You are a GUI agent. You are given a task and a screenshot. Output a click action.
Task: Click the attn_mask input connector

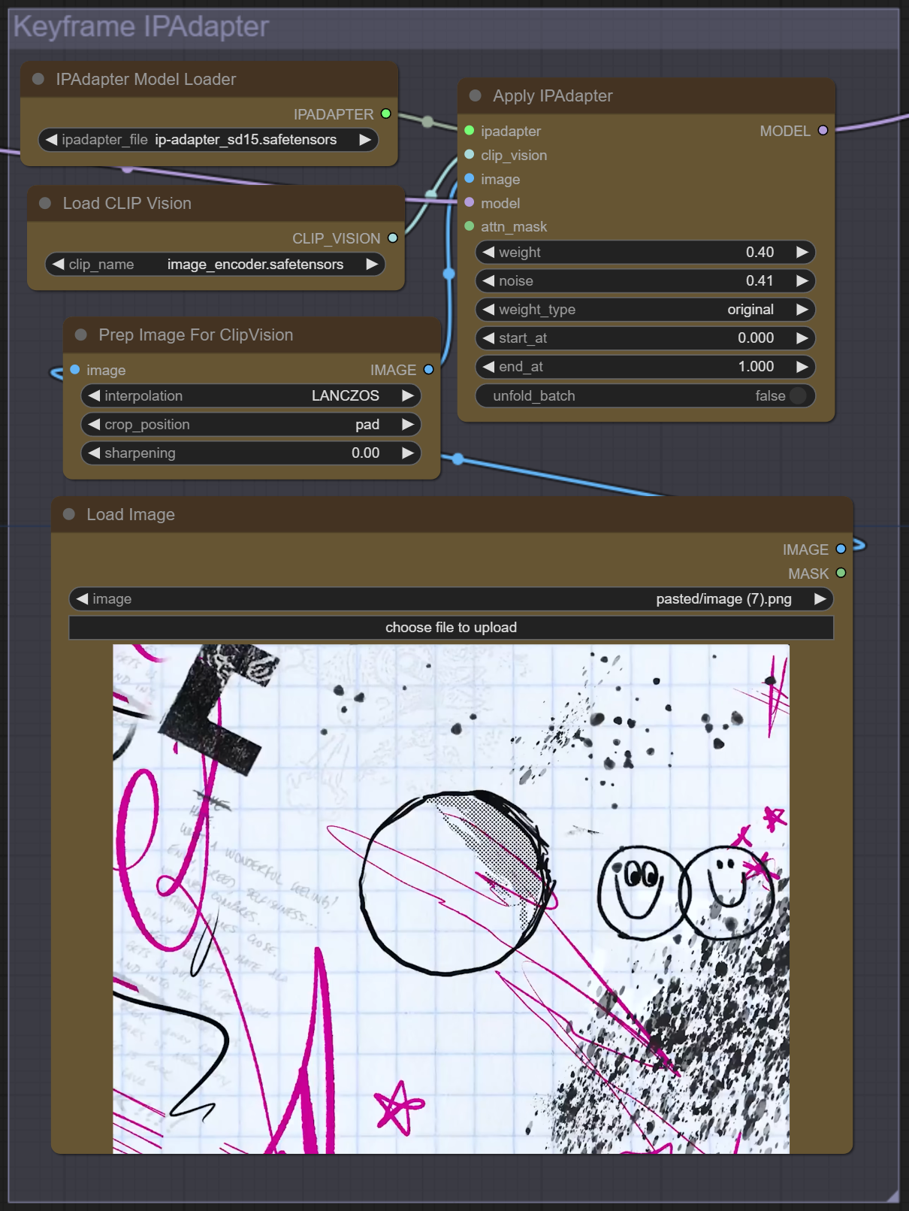[470, 227]
